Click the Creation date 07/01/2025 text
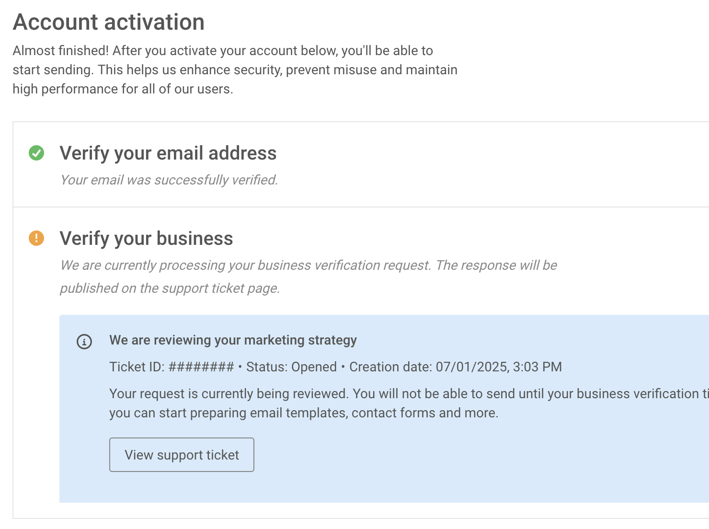 pyautogui.click(x=456, y=367)
